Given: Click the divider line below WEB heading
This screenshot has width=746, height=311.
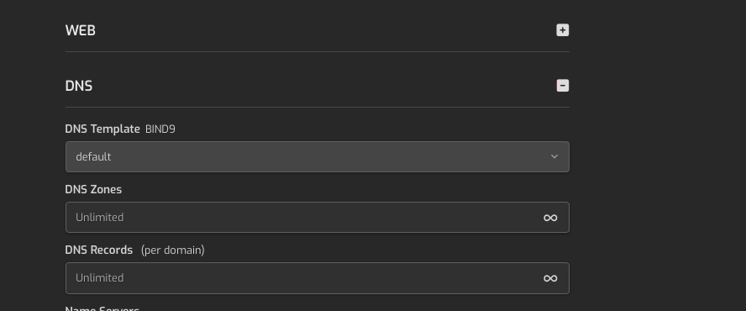Looking at the screenshot, I should point(318,51).
